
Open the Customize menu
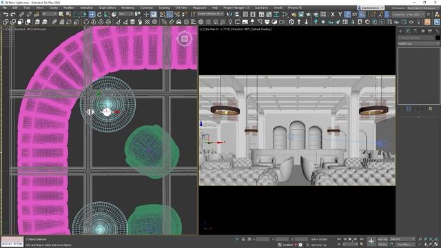(147, 8)
